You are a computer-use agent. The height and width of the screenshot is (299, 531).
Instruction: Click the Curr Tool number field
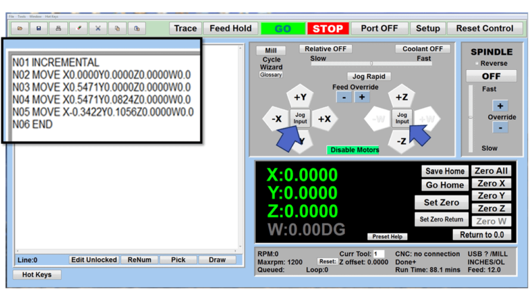click(379, 254)
